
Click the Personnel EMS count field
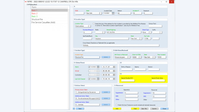(159, 97)
